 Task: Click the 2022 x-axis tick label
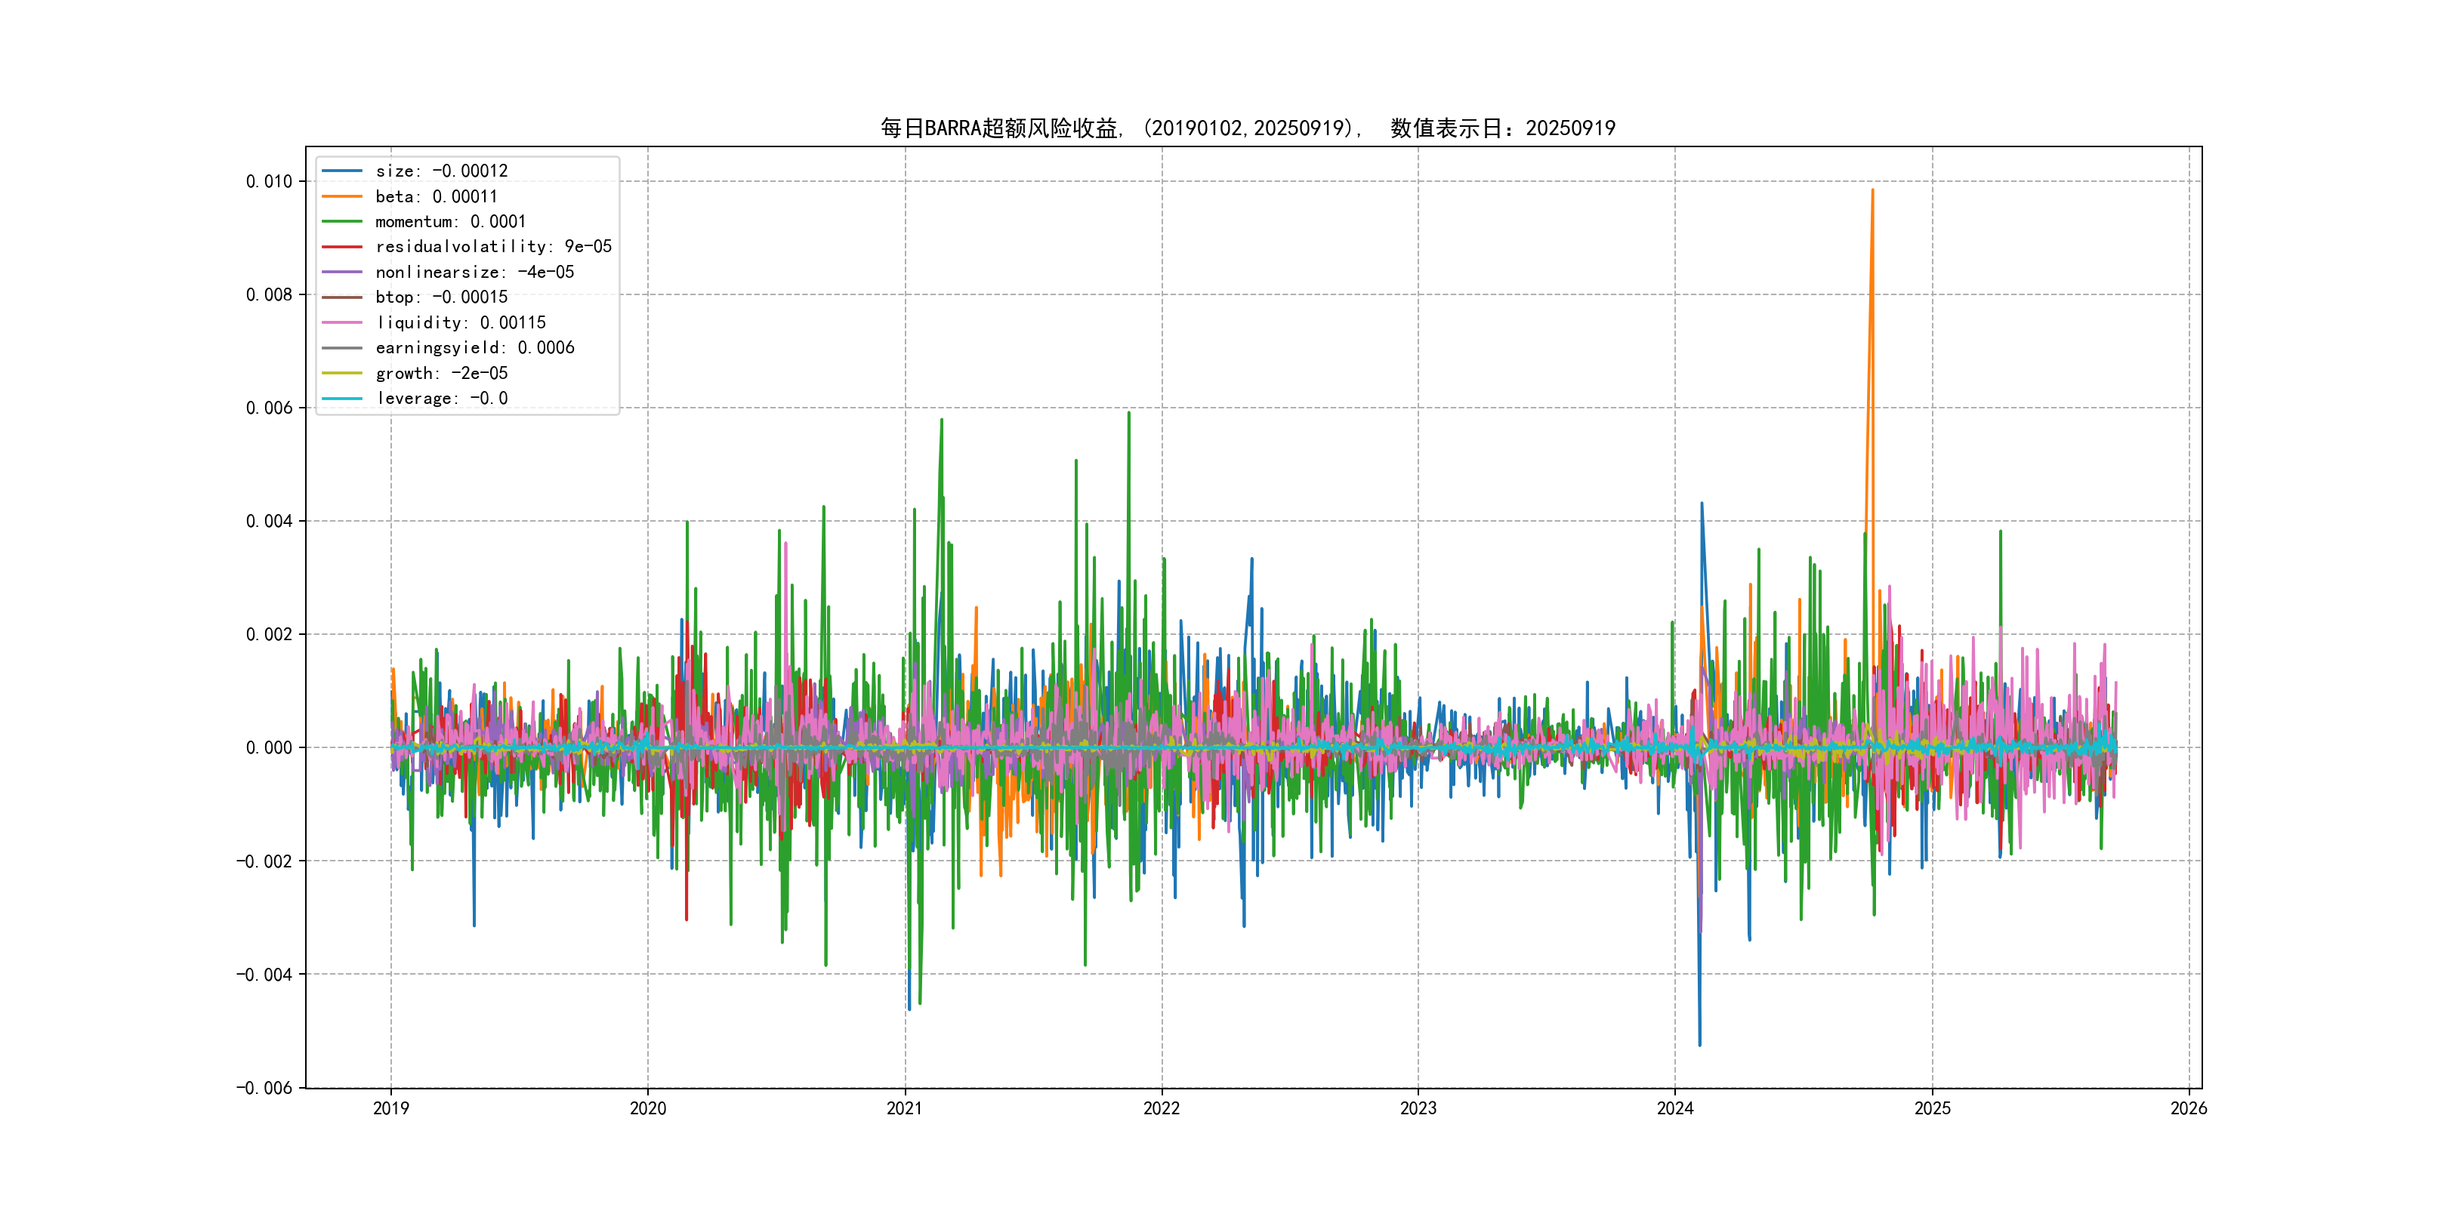click(x=1161, y=1108)
